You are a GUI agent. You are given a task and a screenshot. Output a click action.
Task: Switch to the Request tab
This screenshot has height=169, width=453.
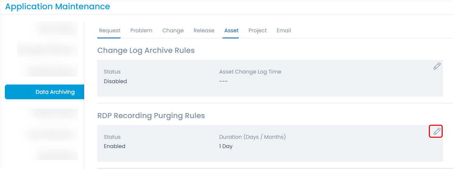tap(110, 31)
